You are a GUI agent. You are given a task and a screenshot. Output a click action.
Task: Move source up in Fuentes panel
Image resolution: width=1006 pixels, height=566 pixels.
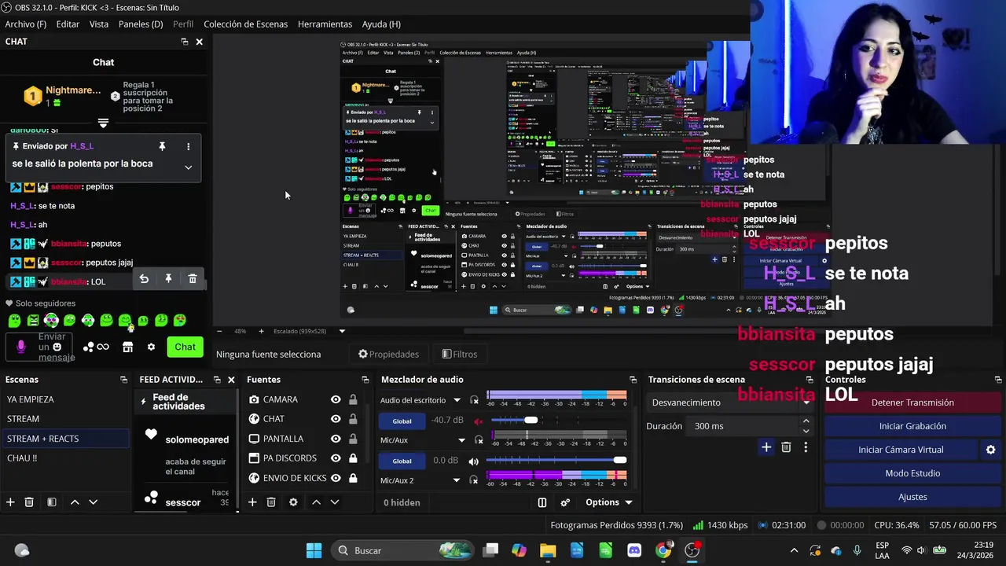coord(316,502)
